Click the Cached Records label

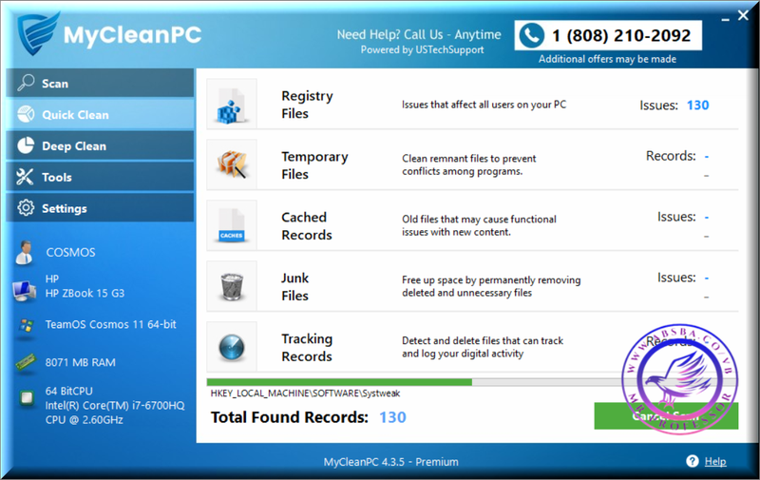tap(306, 226)
